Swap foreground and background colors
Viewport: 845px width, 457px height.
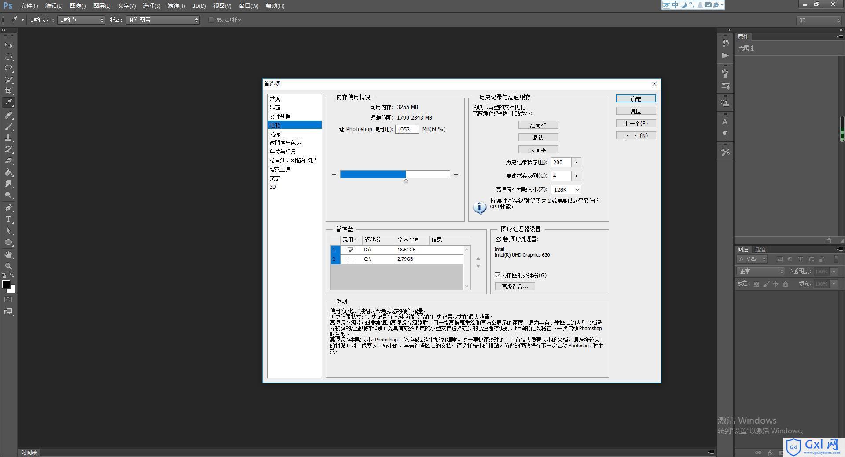coord(12,276)
